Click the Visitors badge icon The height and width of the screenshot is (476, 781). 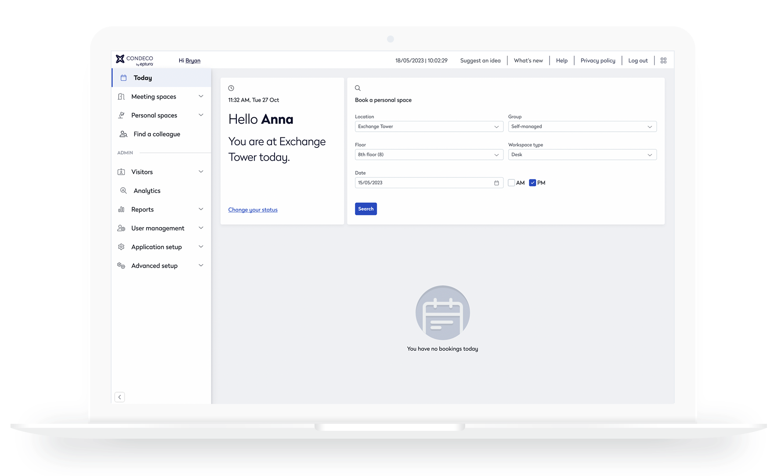point(121,172)
